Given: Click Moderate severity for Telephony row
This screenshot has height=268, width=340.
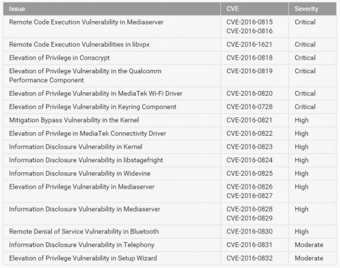Looking at the screenshot, I should coord(309,245).
